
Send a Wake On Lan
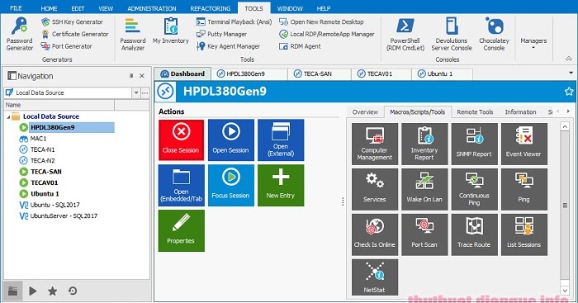pos(424,189)
